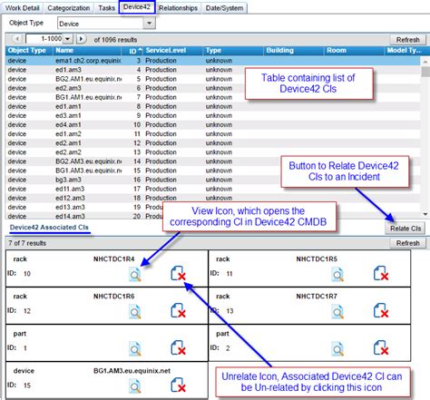Screen dimensions: 430x400
Task: Select row bg3.am3 with ID 16
Action: (212, 180)
